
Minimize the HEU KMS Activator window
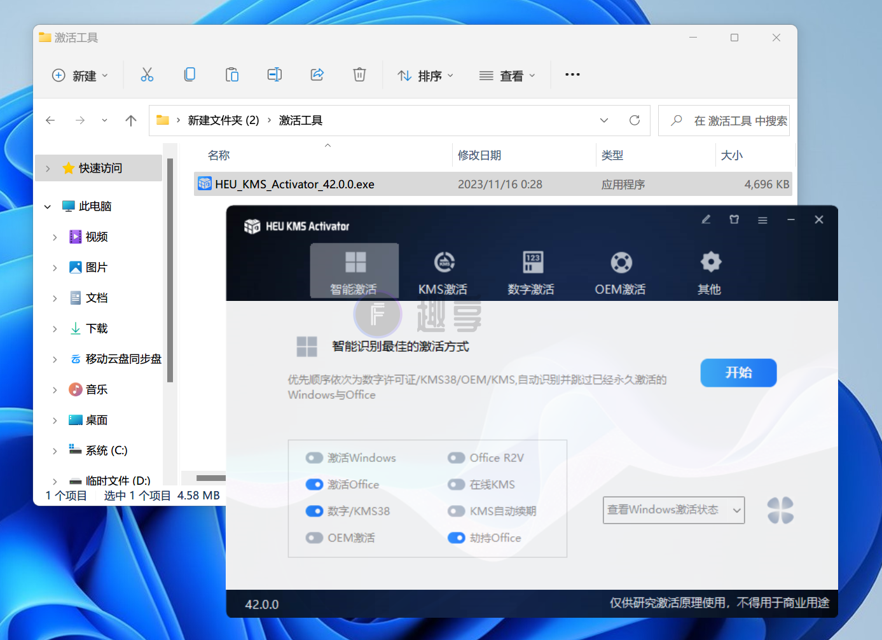click(791, 219)
